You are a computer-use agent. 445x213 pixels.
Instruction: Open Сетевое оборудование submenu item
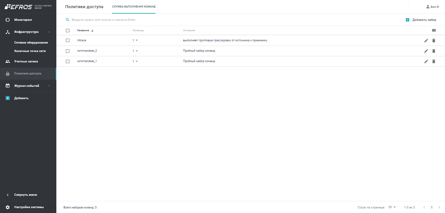(x=31, y=43)
